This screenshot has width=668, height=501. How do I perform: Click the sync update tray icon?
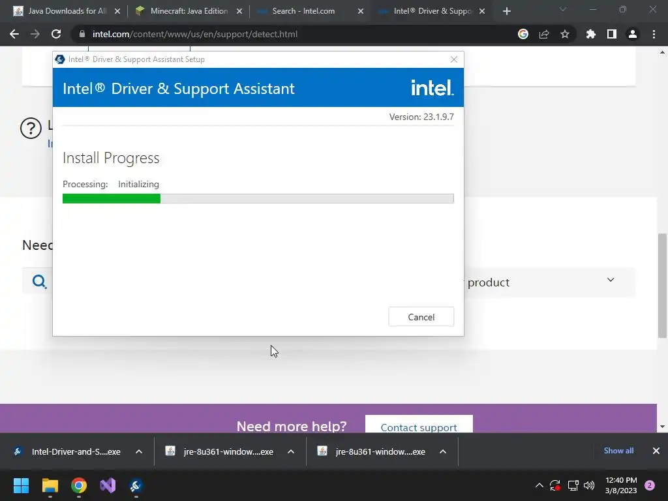[555, 485]
